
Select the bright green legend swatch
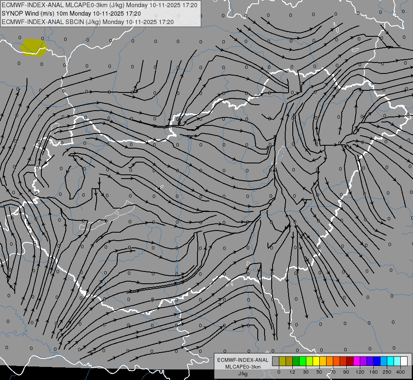(x=302, y=361)
